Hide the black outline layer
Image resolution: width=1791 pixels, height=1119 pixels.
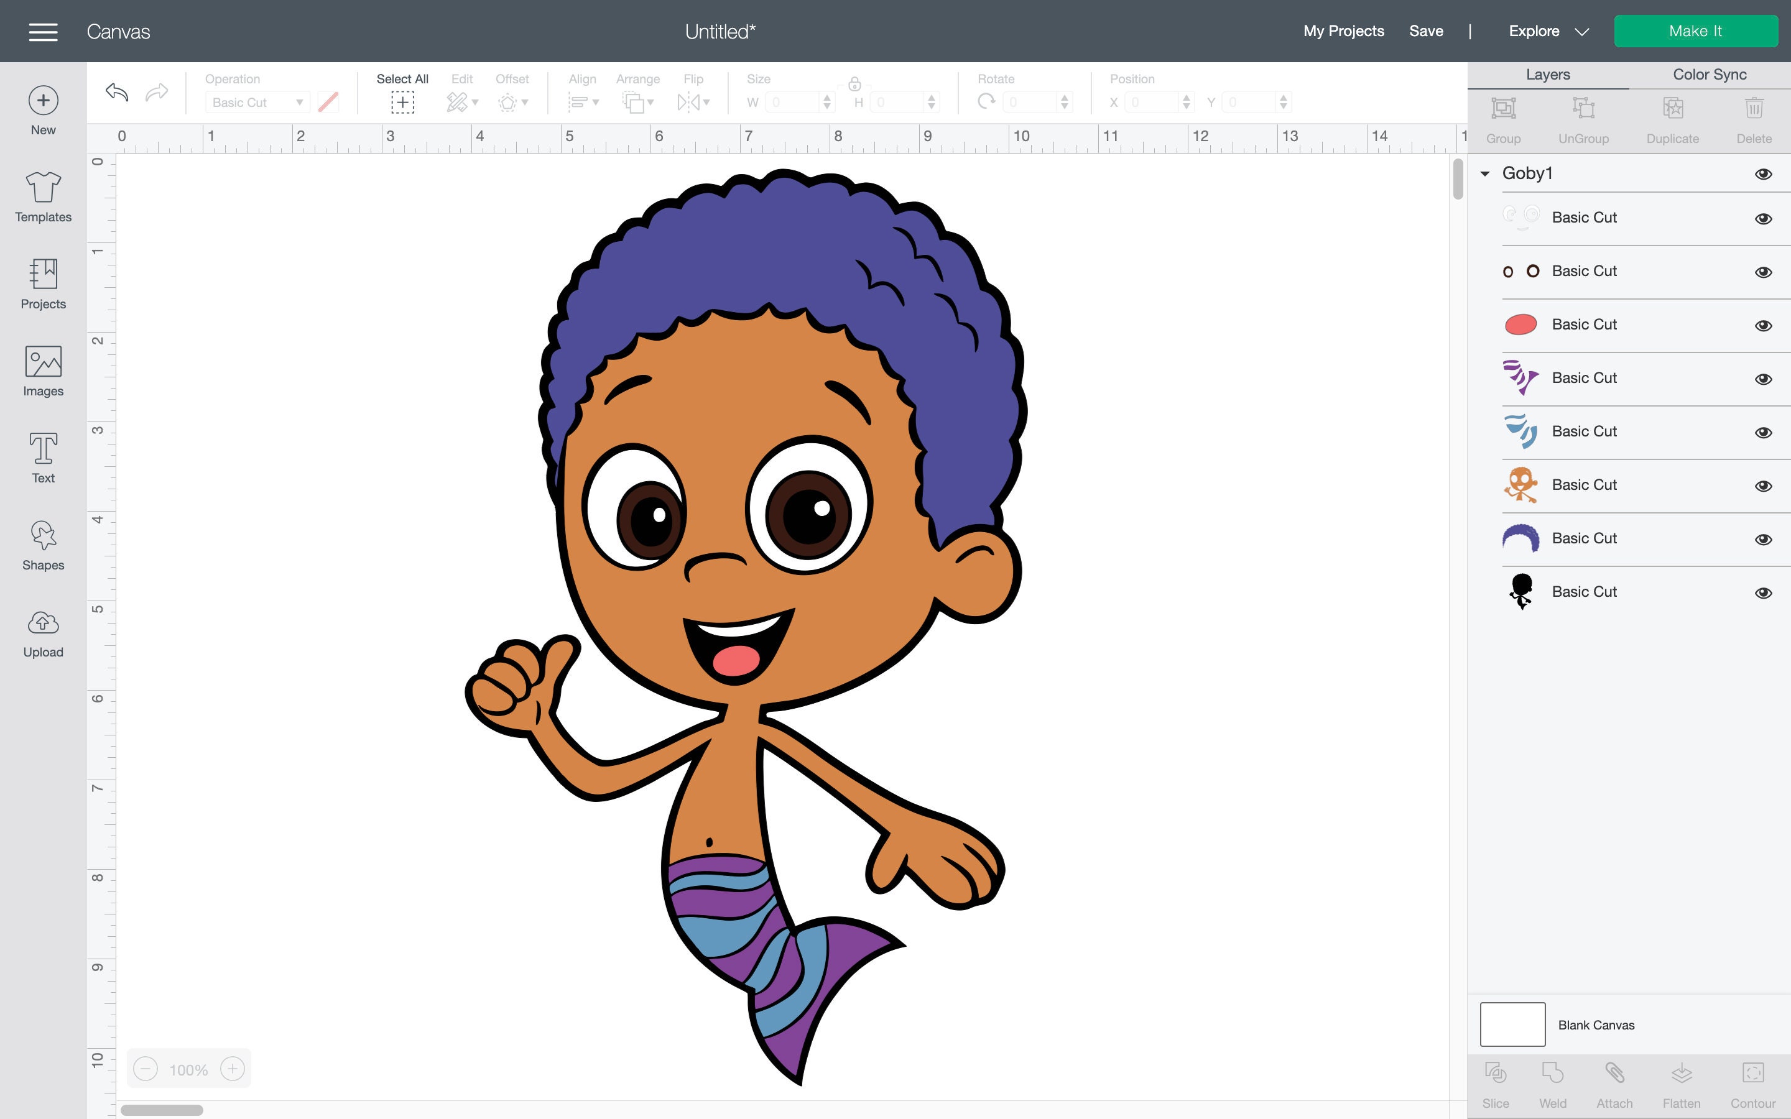pos(1763,593)
